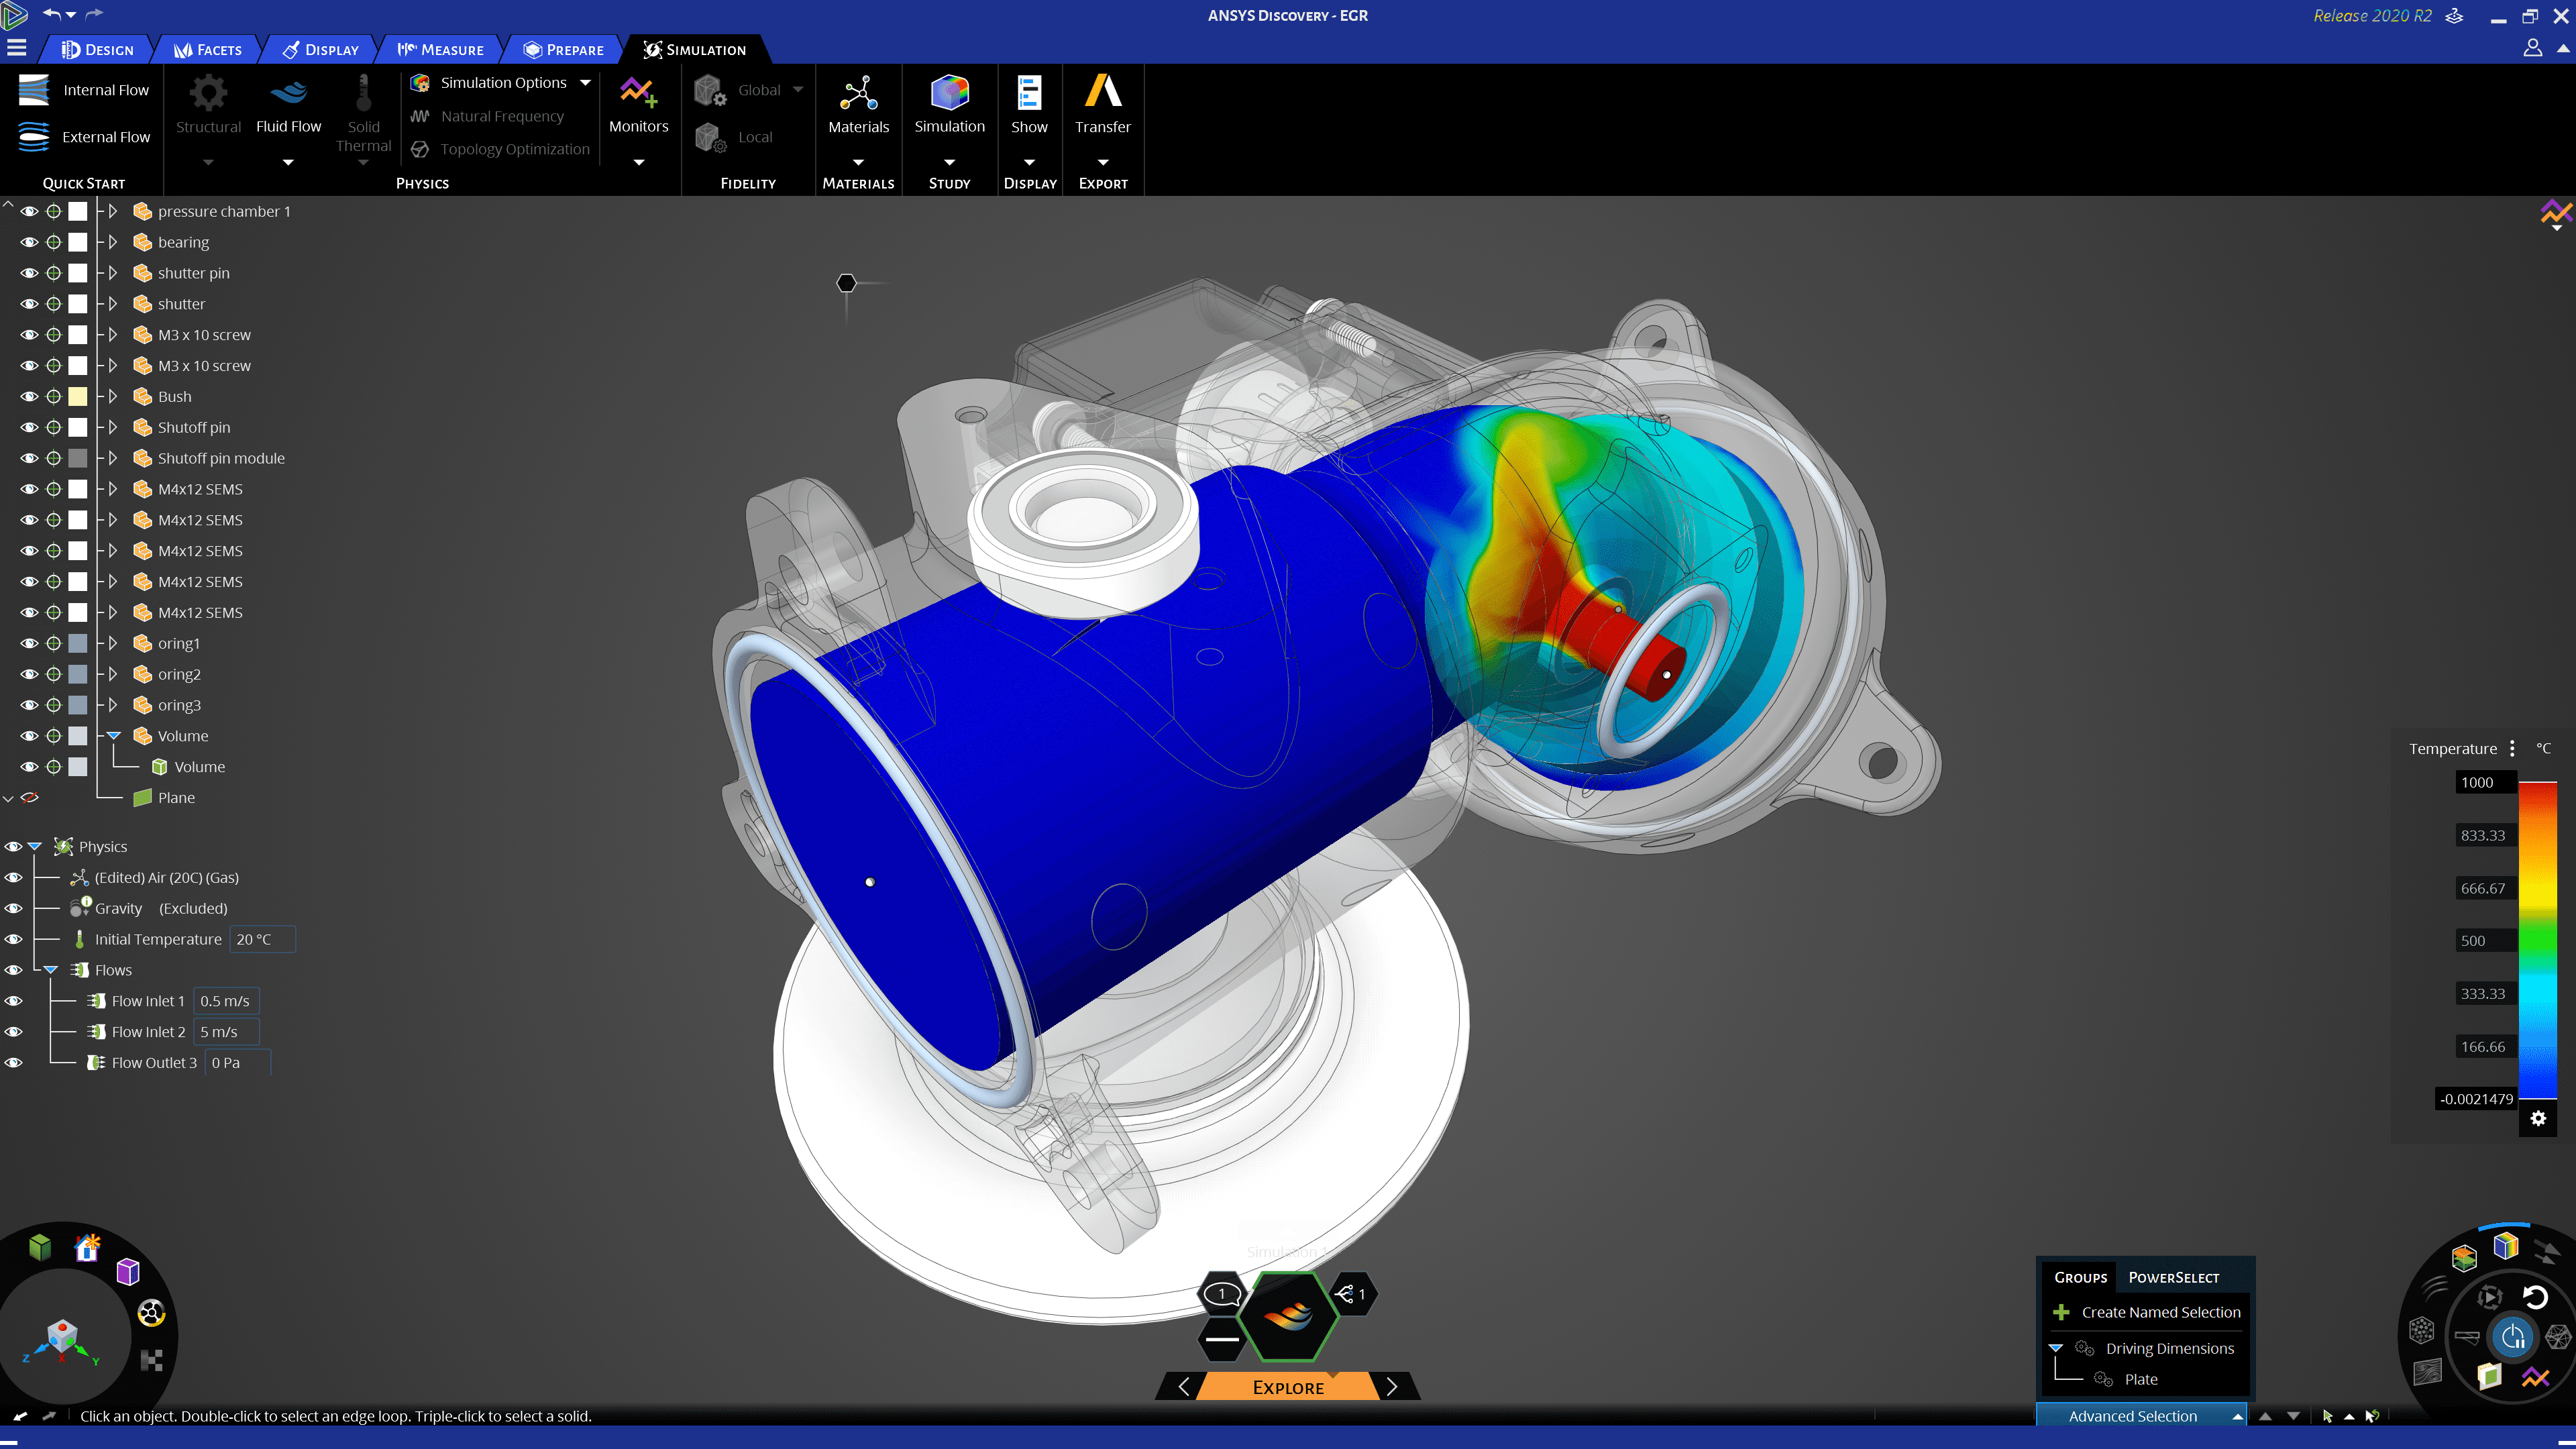Click the Initial Temperature value field

[x=261, y=939]
